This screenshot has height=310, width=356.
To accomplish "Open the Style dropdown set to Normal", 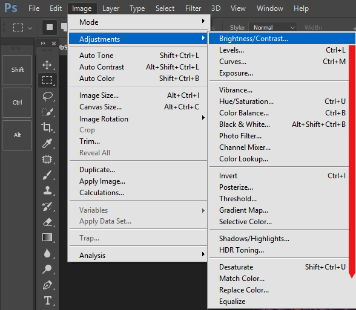I will [x=272, y=28].
